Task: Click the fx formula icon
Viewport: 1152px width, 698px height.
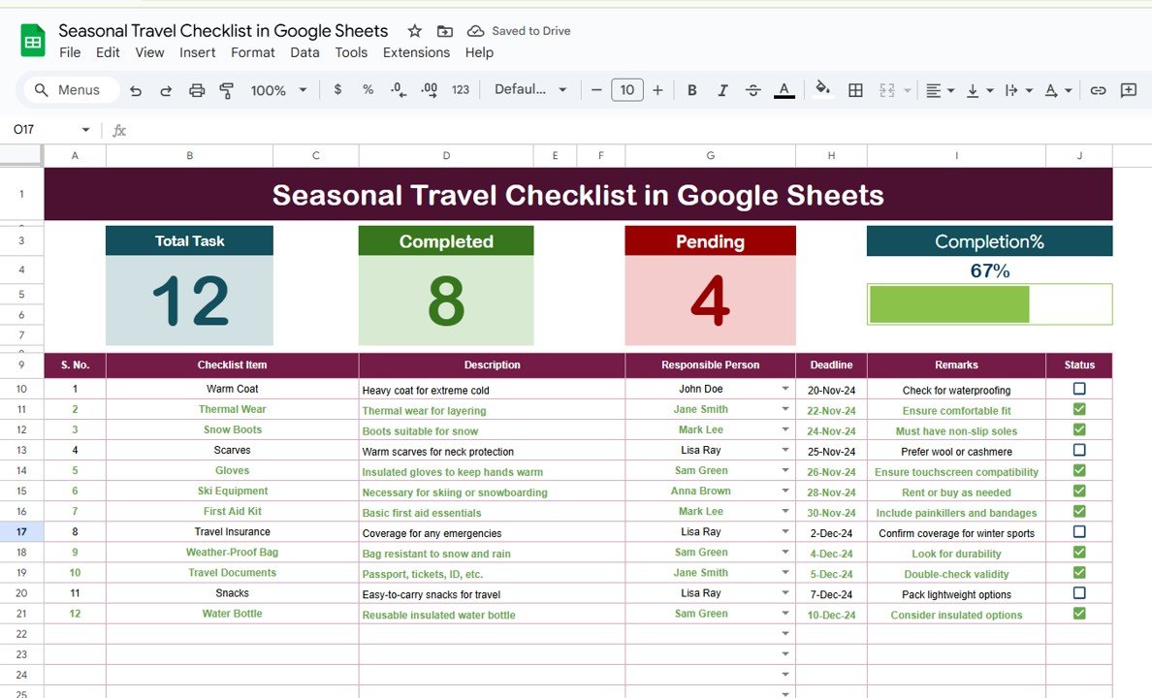Action: tap(119, 130)
